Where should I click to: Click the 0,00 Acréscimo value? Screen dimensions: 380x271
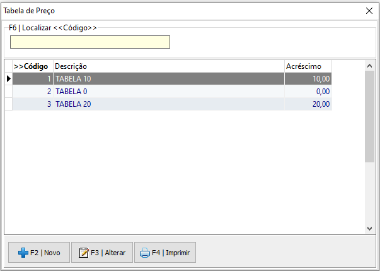322,92
